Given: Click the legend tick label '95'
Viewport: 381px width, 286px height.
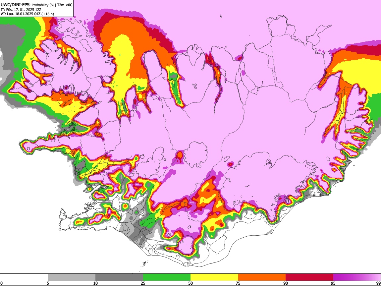Looking at the screenshot, I should coord(333,283).
